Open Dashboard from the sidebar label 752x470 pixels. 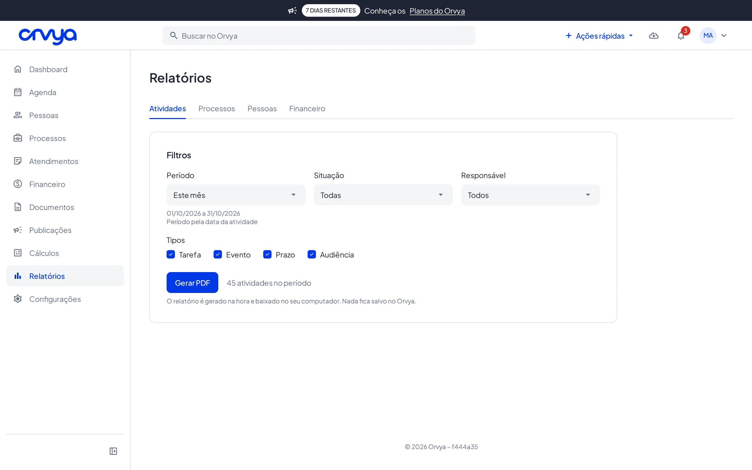pos(48,69)
